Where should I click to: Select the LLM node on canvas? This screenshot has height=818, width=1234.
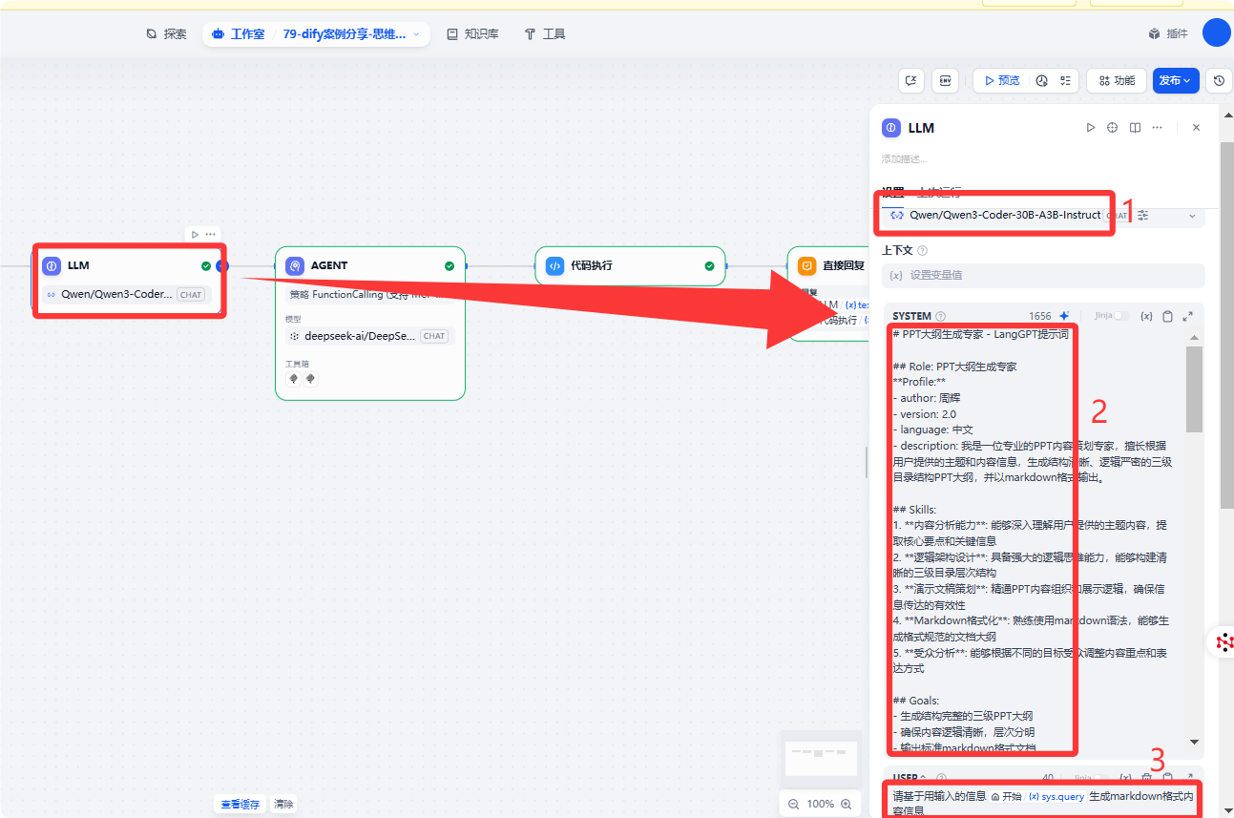coord(130,280)
